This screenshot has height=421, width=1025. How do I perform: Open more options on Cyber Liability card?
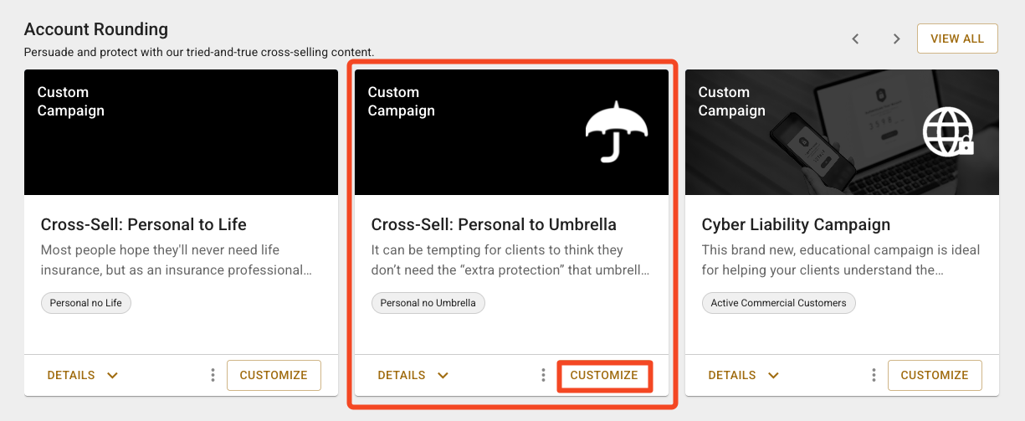[874, 375]
